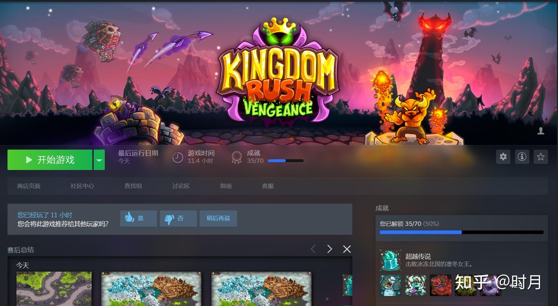This screenshot has width=558, height=306.
Task: Click the 赛后总结 section heading
Action: tap(21, 250)
